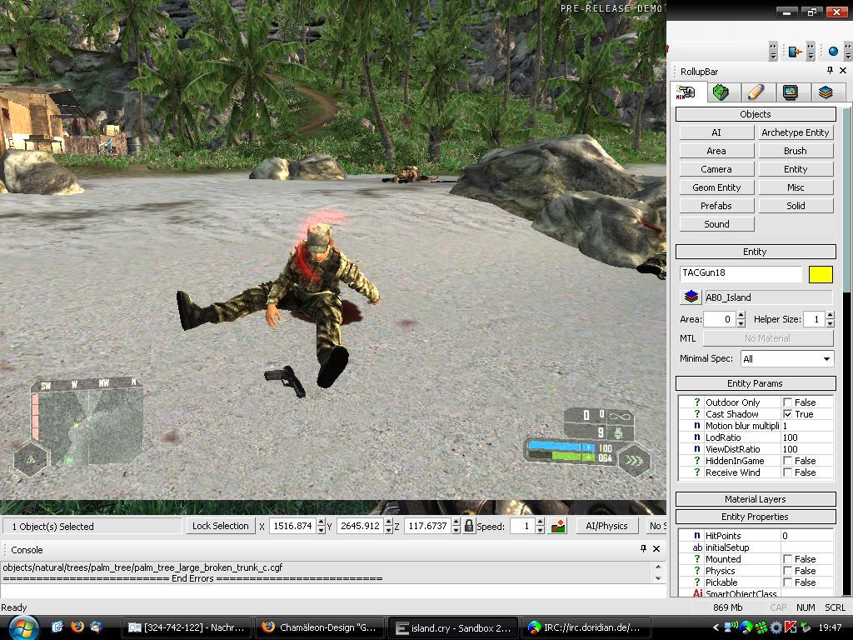Increase the Area value with its spinner
Screen dimensions: 853x640
point(741,316)
